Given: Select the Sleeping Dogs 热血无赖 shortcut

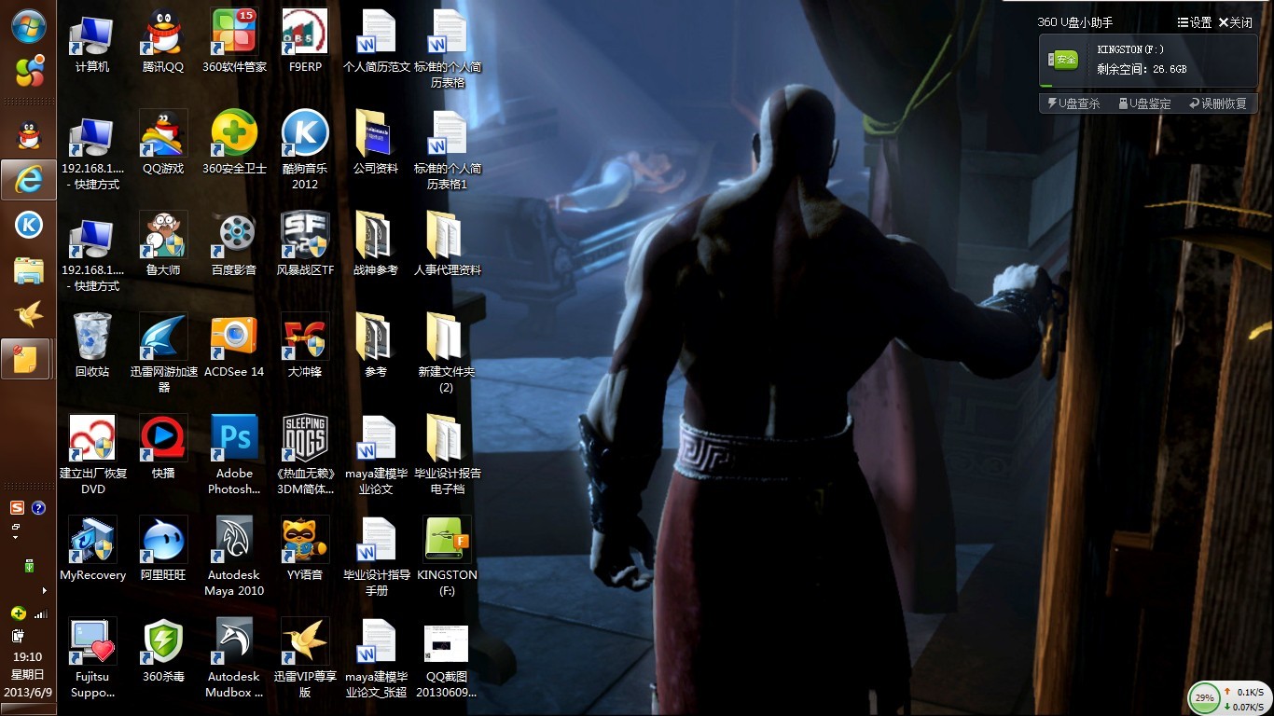Looking at the screenshot, I should click(x=305, y=455).
